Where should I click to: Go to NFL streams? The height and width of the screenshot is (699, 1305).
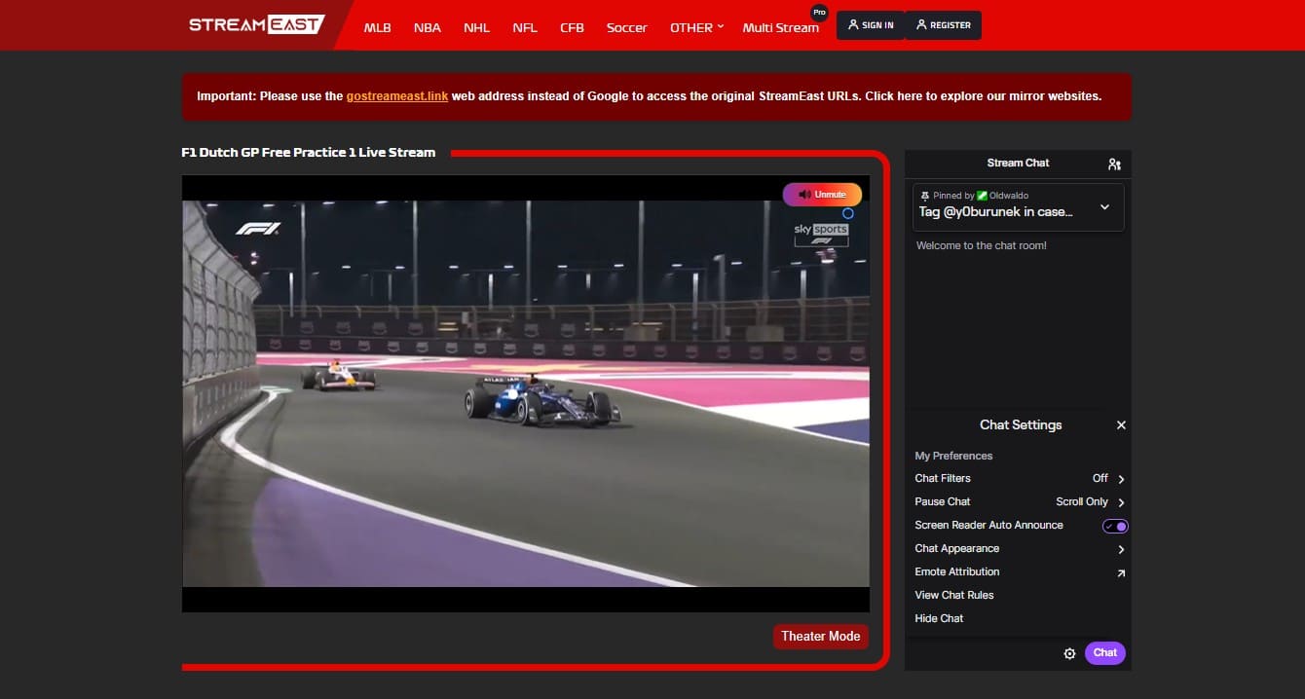click(x=525, y=27)
